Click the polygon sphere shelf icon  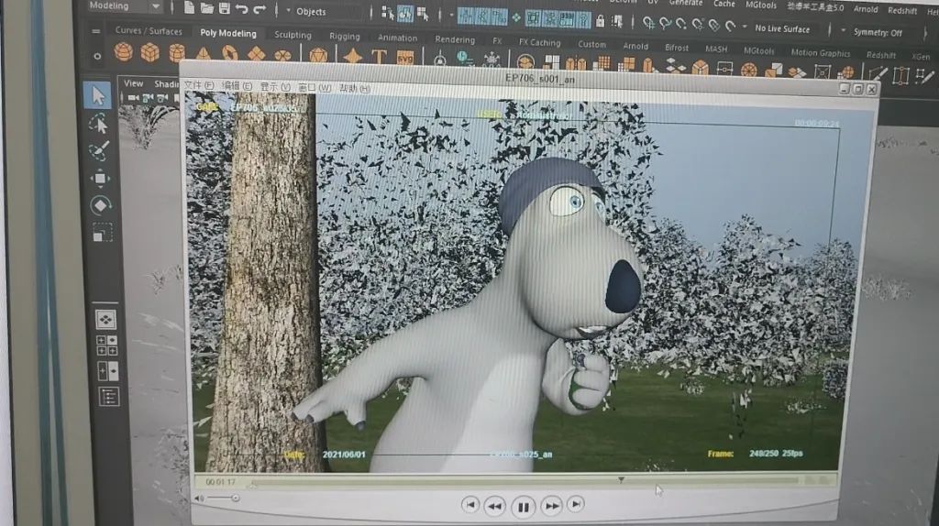click(123, 52)
